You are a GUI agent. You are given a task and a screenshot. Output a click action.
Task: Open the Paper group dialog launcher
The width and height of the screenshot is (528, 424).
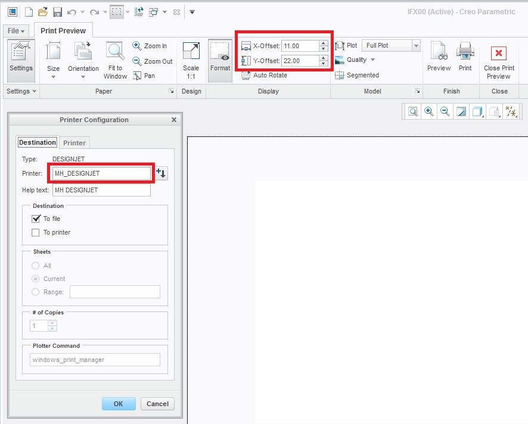coord(172,91)
